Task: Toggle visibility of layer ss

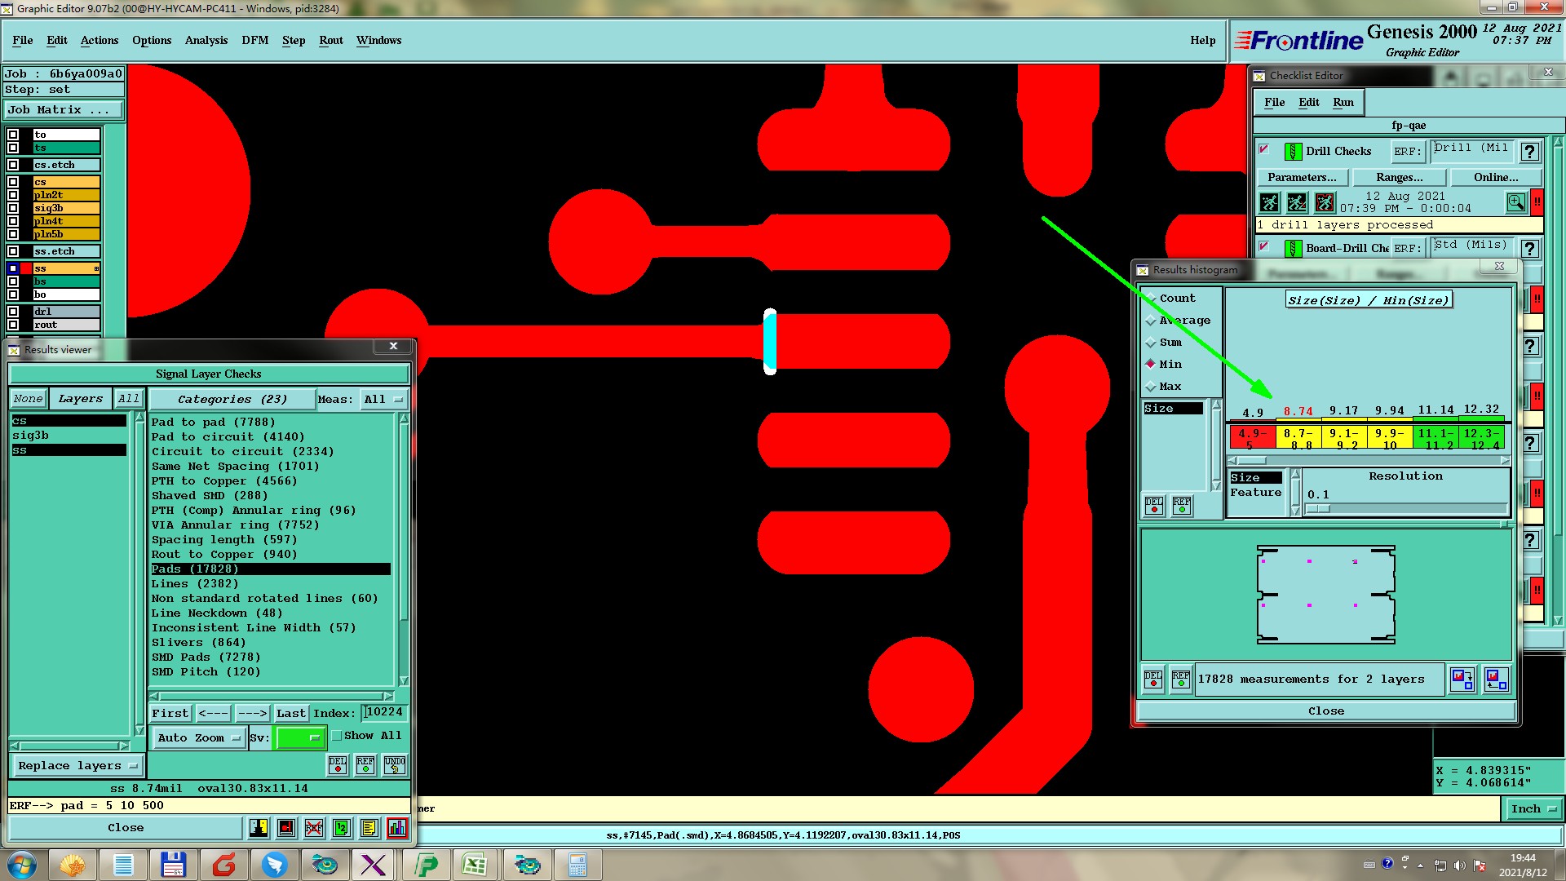Action: (13, 268)
